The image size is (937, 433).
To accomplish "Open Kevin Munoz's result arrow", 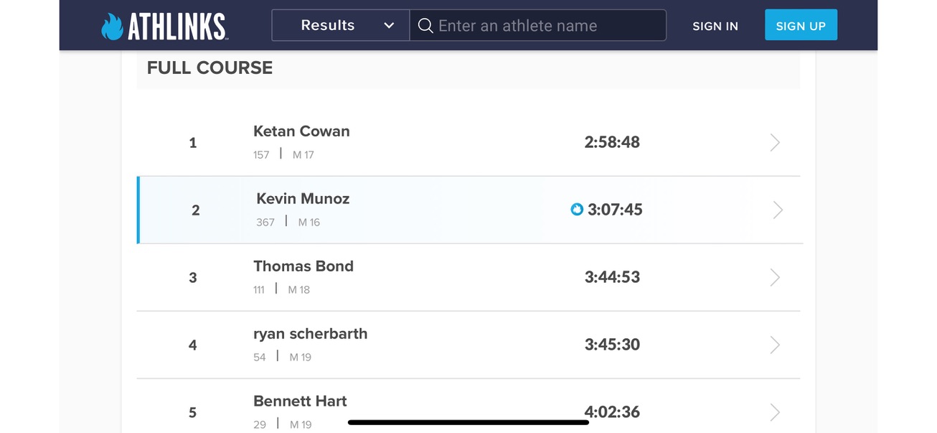I will click(x=778, y=210).
